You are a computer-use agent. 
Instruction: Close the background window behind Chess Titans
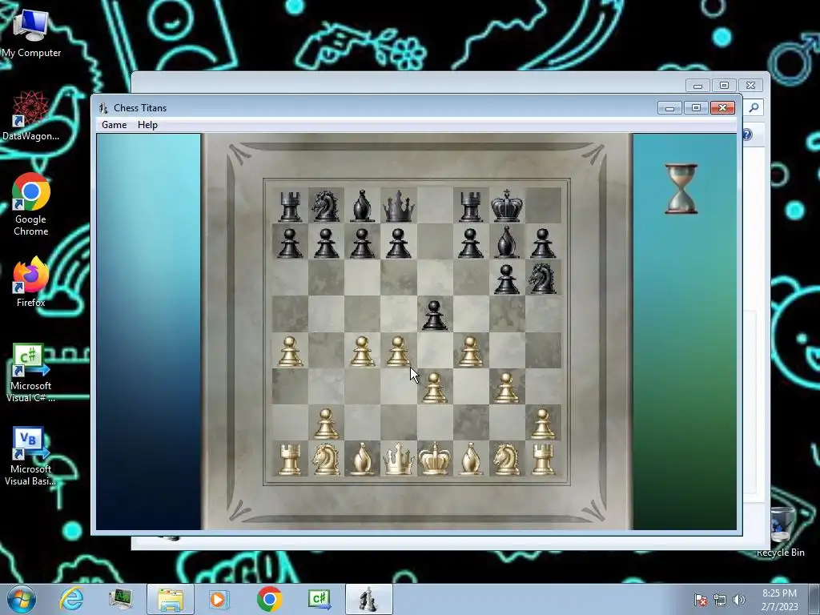tap(751, 85)
